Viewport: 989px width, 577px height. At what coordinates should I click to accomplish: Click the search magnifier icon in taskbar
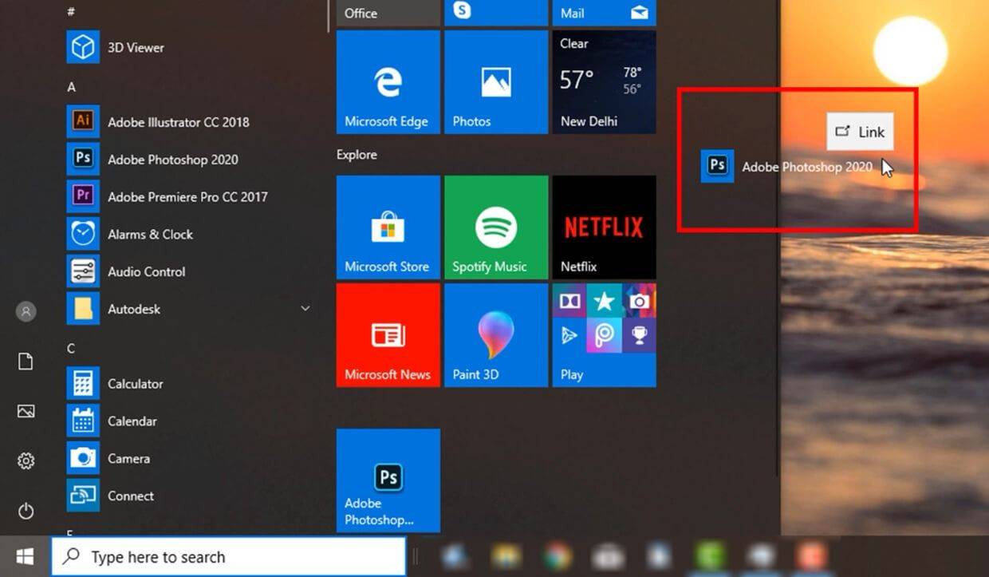[x=72, y=556]
